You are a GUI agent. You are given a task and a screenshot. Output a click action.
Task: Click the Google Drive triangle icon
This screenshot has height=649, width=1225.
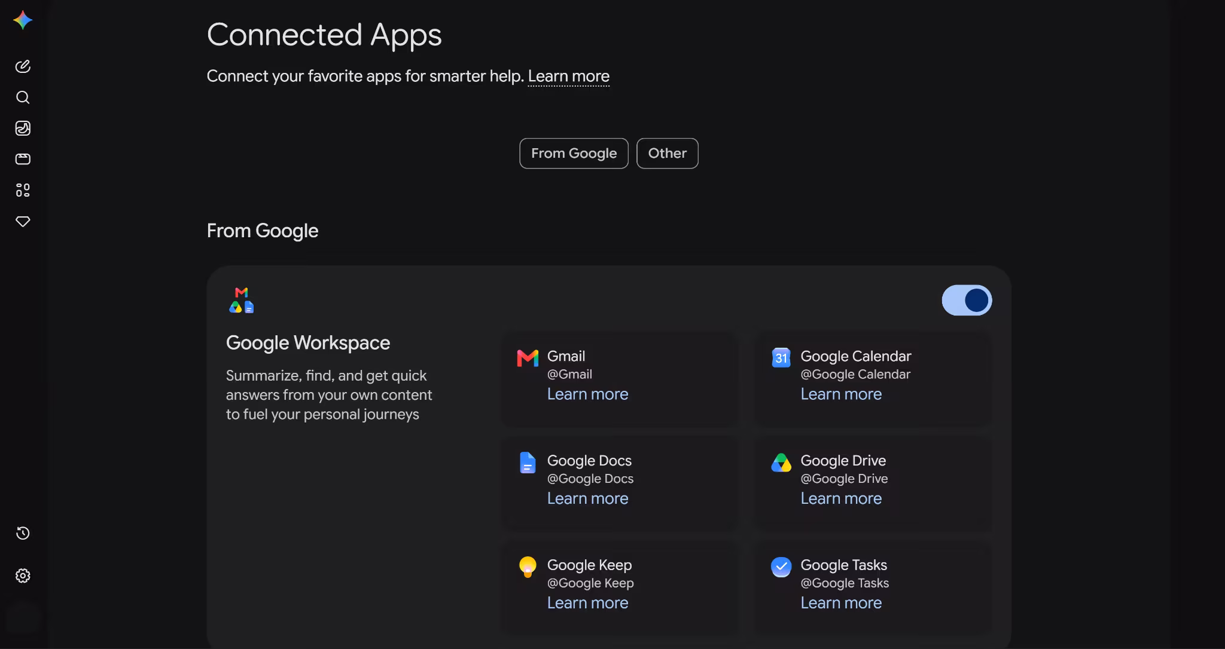781,463
